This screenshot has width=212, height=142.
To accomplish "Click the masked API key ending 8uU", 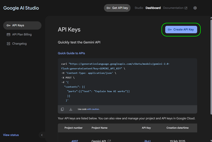I will 147,140.
